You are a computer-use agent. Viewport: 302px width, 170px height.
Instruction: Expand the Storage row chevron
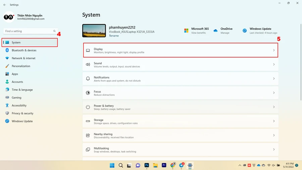point(274,121)
